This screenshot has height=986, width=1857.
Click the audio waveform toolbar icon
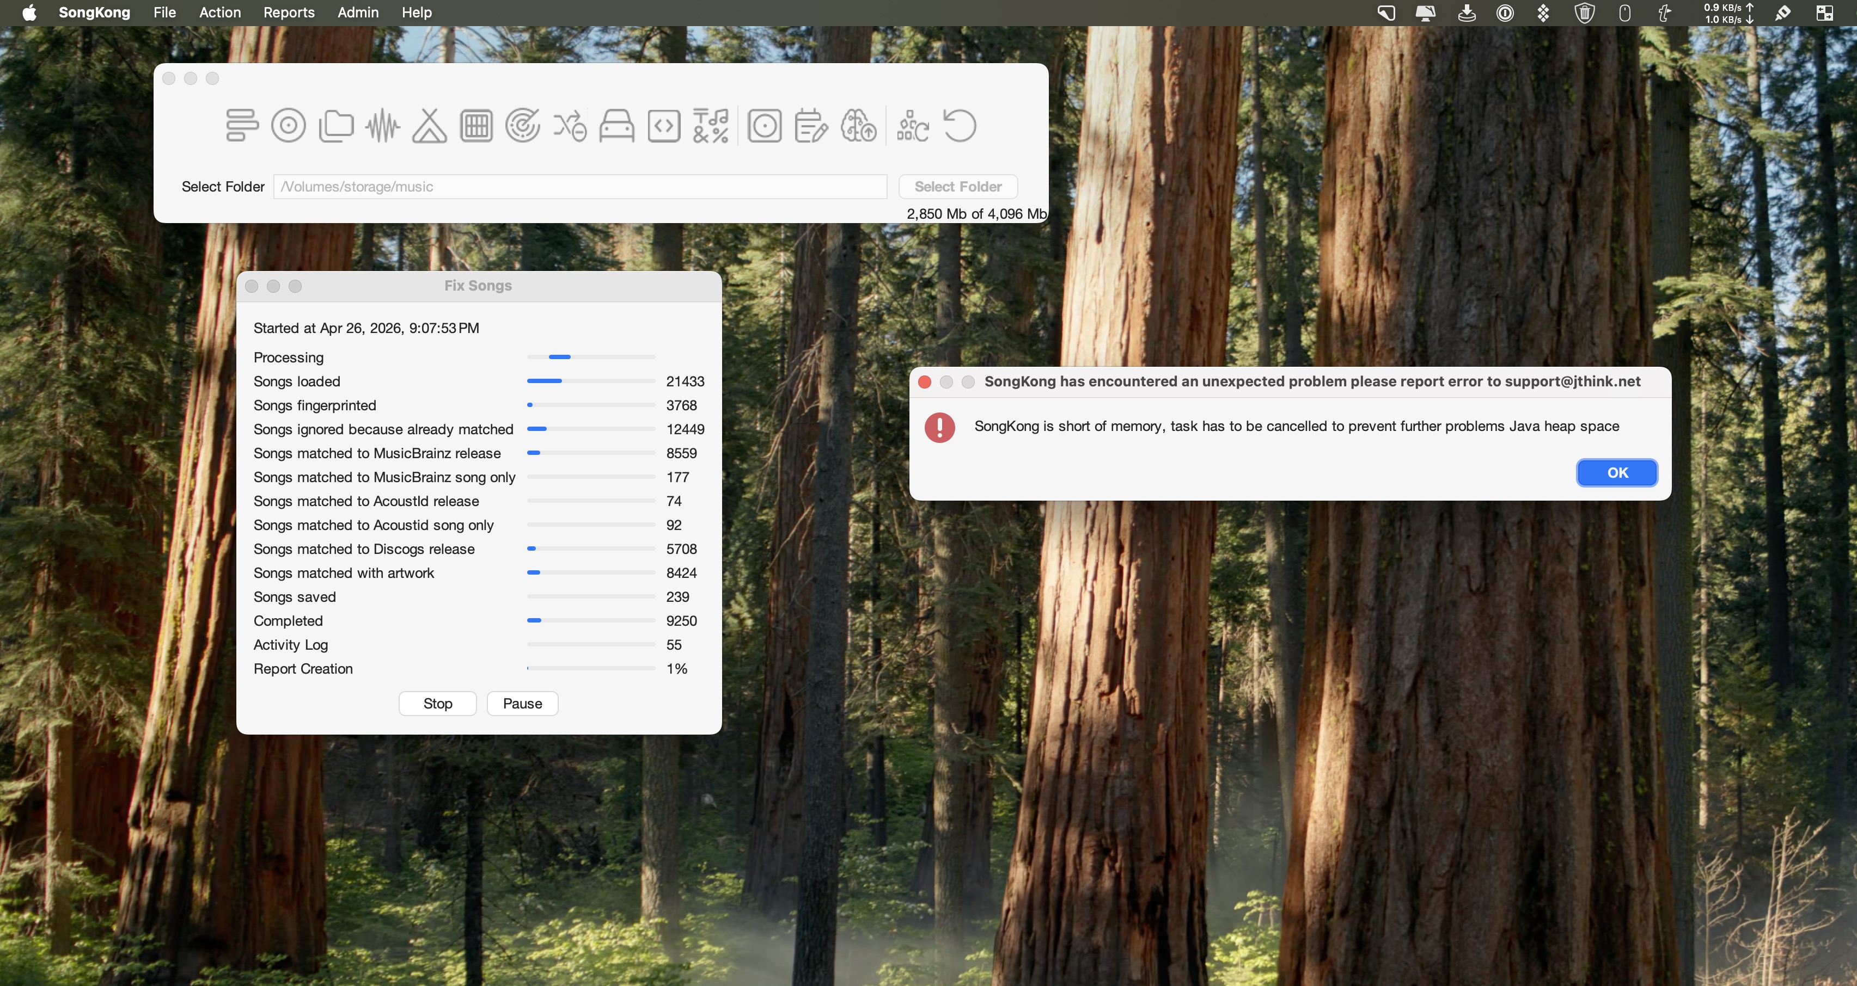pos(382,126)
